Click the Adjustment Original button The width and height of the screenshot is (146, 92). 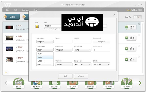coord(101,42)
